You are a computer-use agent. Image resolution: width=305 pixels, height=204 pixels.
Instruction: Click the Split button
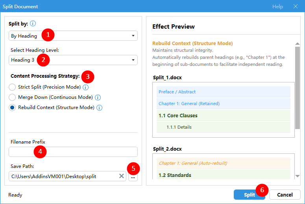click(x=250, y=195)
